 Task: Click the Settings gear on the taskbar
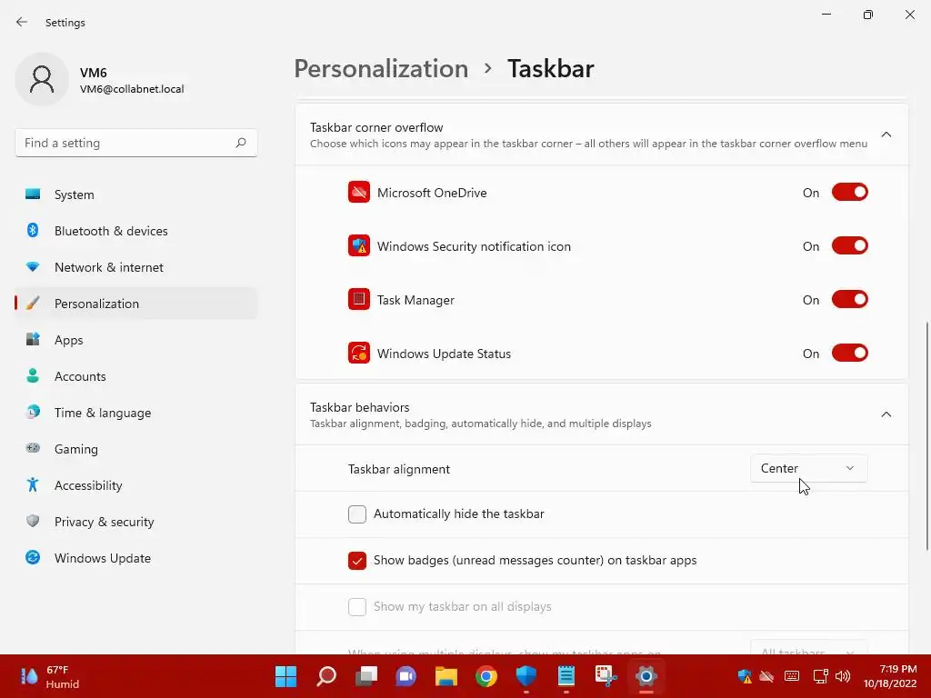[646, 676]
